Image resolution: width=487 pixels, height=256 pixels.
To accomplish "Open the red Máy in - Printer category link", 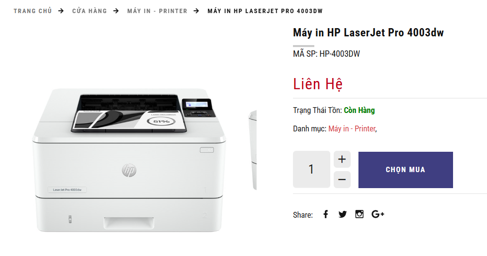I will 352,128.
